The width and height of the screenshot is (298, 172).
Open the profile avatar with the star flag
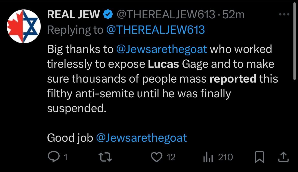[23, 26]
